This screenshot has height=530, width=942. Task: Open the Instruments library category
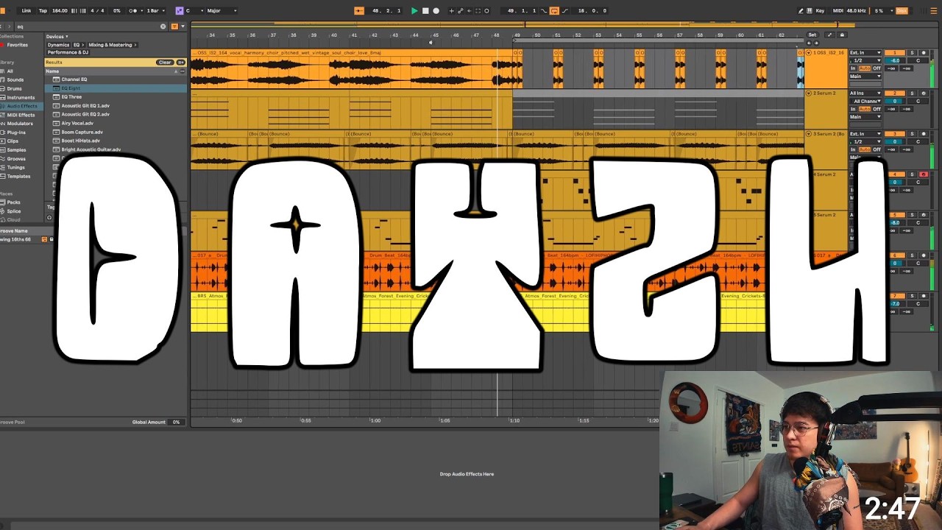pyautogui.click(x=21, y=97)
